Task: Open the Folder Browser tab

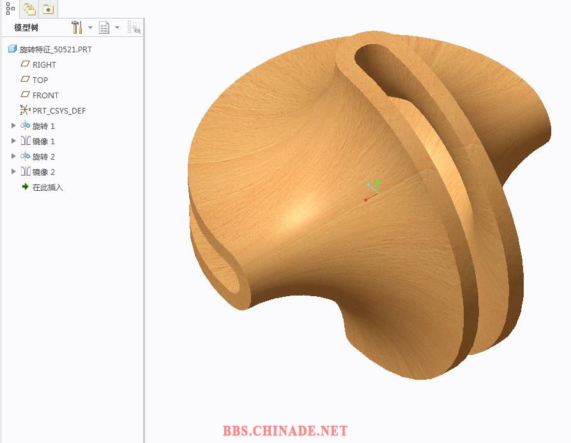Action: pyautogui.click(x=29, y=9)
